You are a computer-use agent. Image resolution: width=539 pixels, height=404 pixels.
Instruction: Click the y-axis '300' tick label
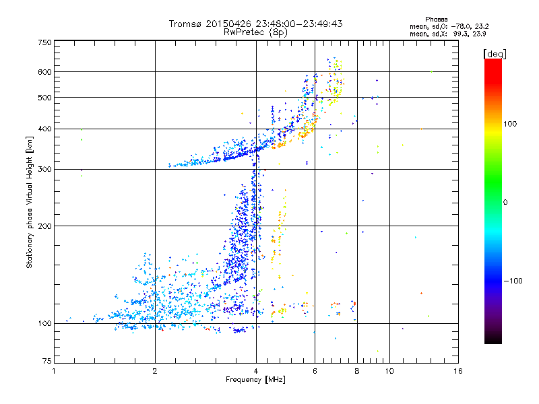coord(45,170)
